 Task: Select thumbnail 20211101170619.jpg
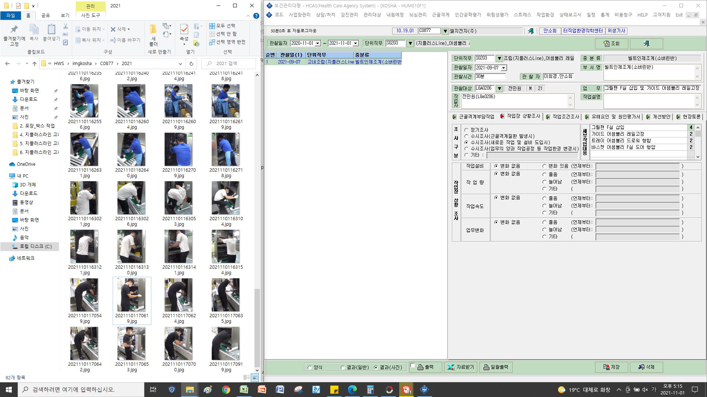coord(132,301)
